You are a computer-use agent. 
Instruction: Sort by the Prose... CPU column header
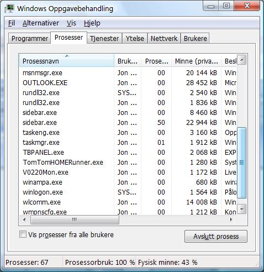156,60
